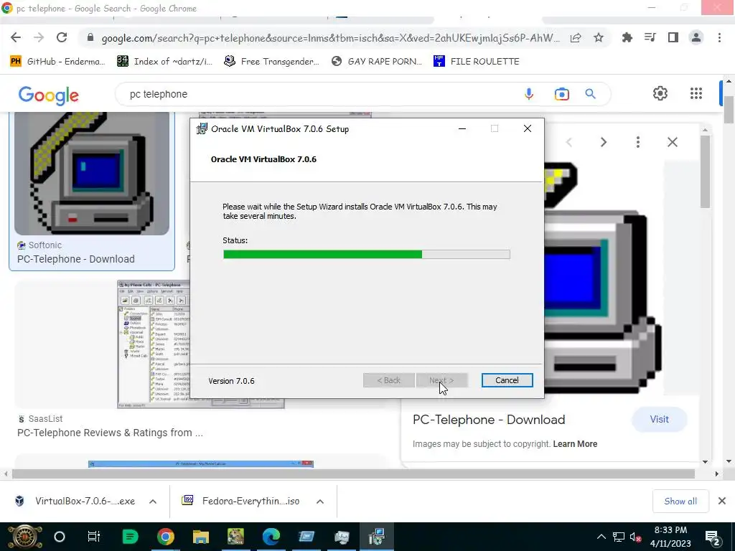Viewport: 735px width, 551px height.
Task: Open Google apps grid
Action: click(696, 94)
